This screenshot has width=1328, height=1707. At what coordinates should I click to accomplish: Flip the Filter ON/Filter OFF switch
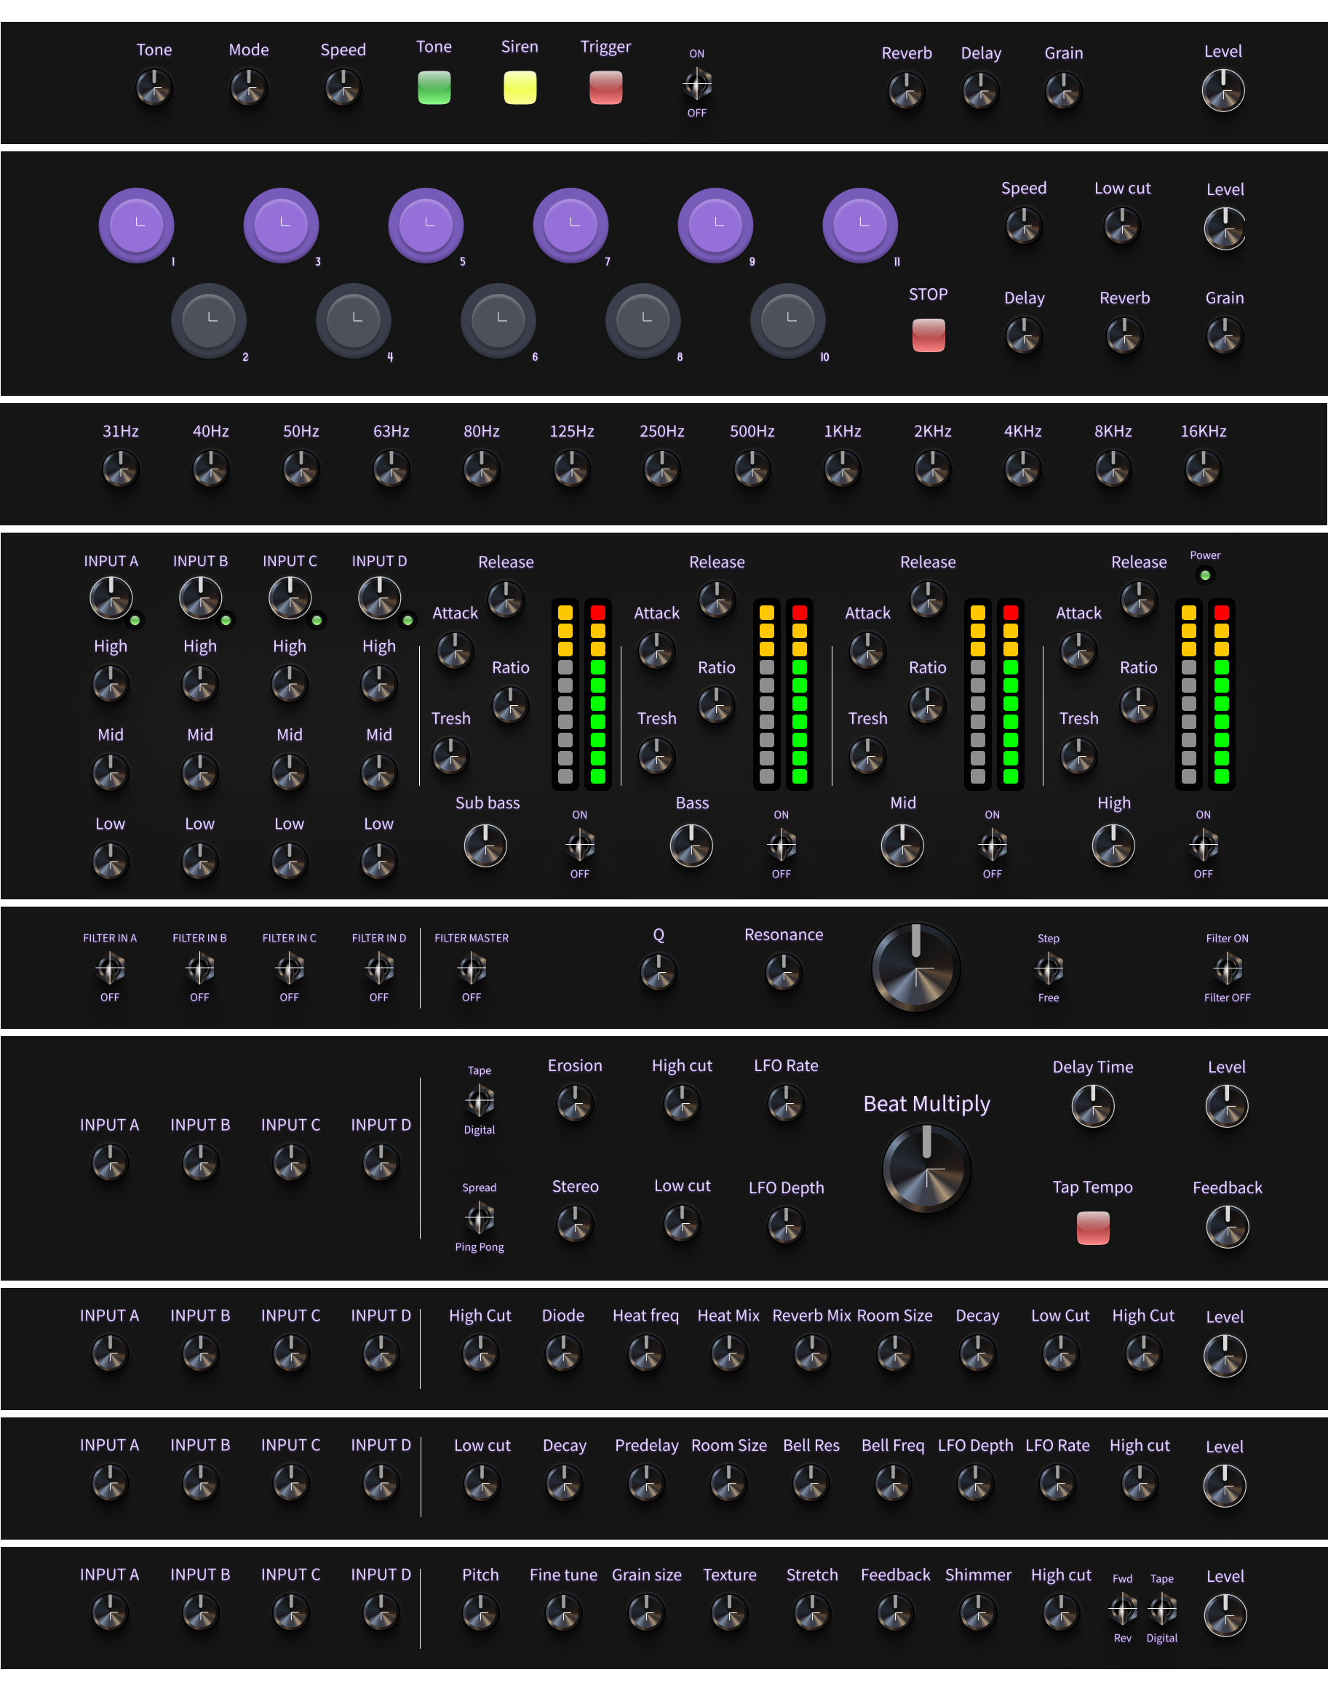[x=1226, y=969]
